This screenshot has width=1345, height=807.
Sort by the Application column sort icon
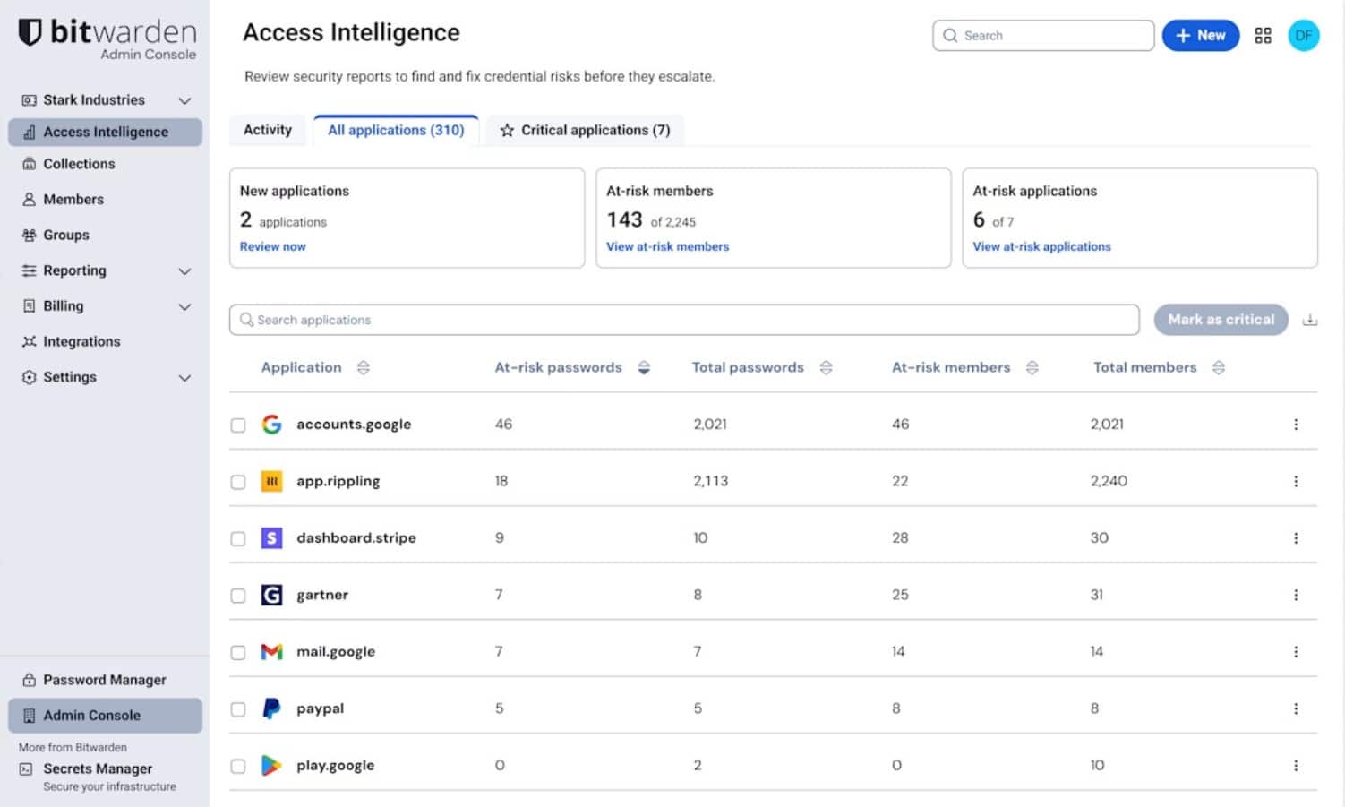(x=363, y=368)
